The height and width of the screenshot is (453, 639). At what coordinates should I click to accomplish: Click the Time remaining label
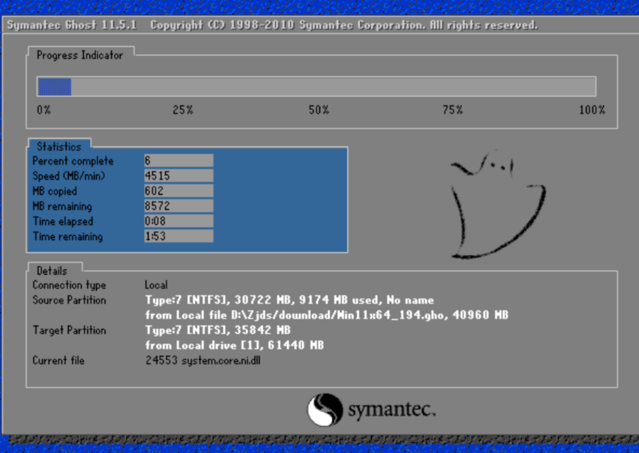pos(68,236)
